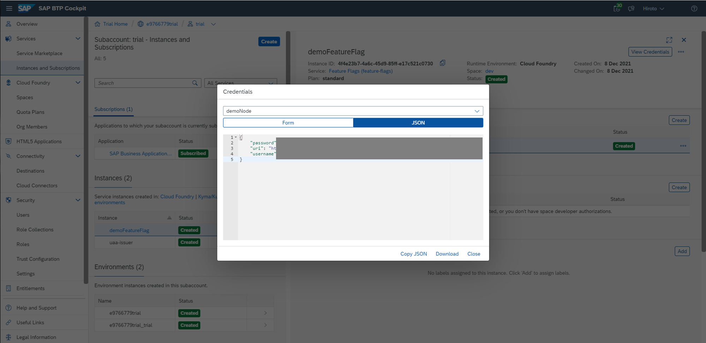Click Copy JSON in Credentials dialog
Viewport: 706px width, 343px height.
413,254
